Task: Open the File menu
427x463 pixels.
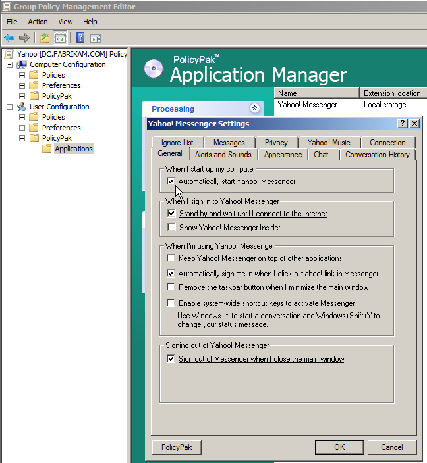Action: (x=12, y=22)
